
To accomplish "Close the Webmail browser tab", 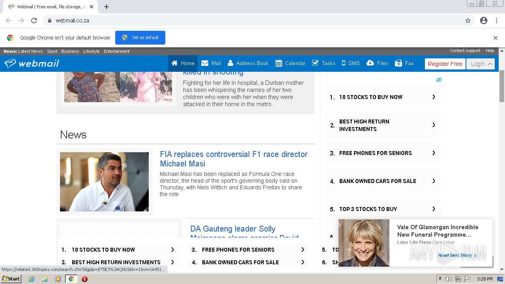I will point(92,7).
